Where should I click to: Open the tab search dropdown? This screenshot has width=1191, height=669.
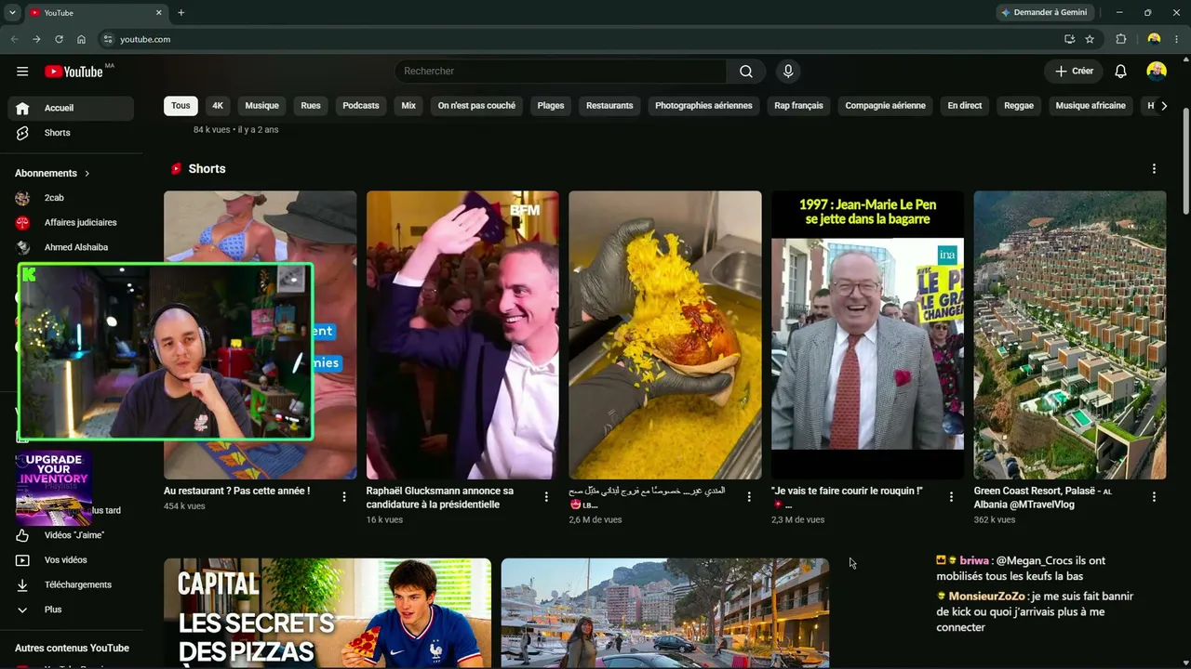[12, 13]
